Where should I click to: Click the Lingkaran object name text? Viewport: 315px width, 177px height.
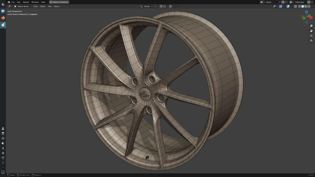pos(33,14)
